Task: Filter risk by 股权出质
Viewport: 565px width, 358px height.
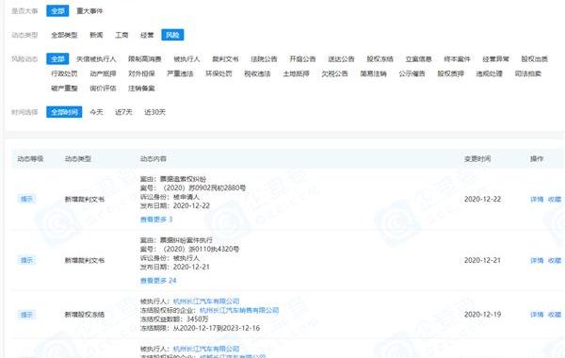Action: pos(534,58)
